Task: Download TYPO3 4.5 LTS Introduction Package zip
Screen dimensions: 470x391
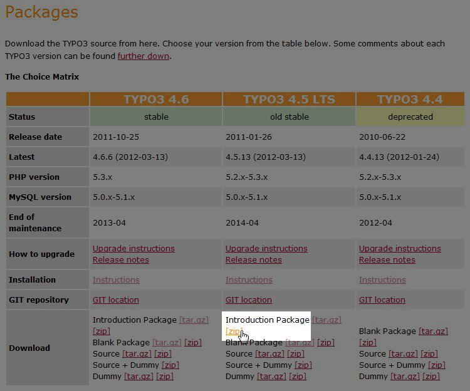Action: 233,331
